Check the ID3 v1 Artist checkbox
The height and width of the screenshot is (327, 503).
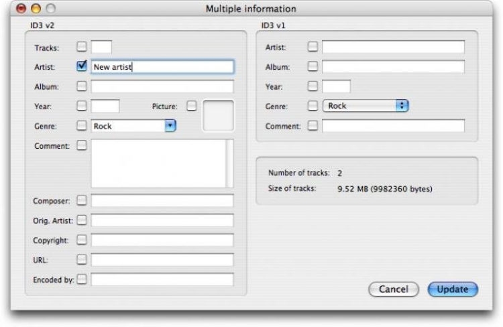tap(313, 47)
